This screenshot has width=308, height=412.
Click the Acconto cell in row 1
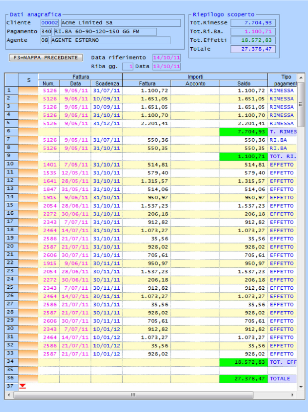(x=195, y=90)
